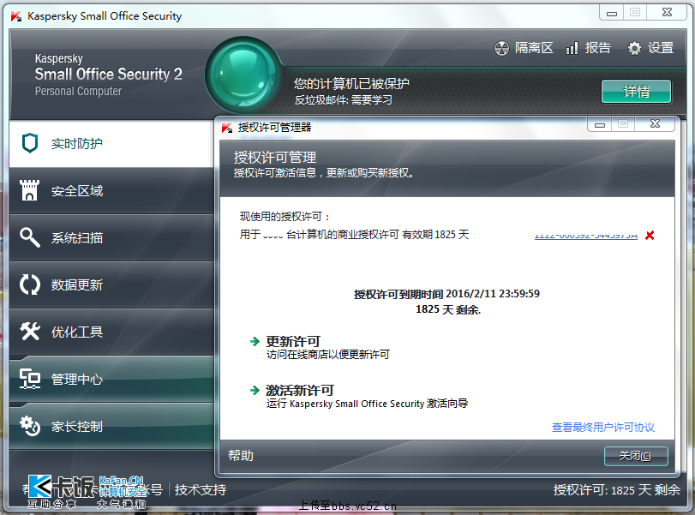Image resolution: width=695 pixels, height=515 pixels.
Task: Minimize the 授权许可管理器 dialog
Action: [x=600, y=124]
